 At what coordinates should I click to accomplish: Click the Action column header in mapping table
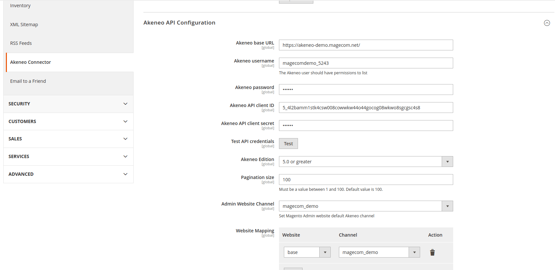pyautogui.click(x=435, y=235)
